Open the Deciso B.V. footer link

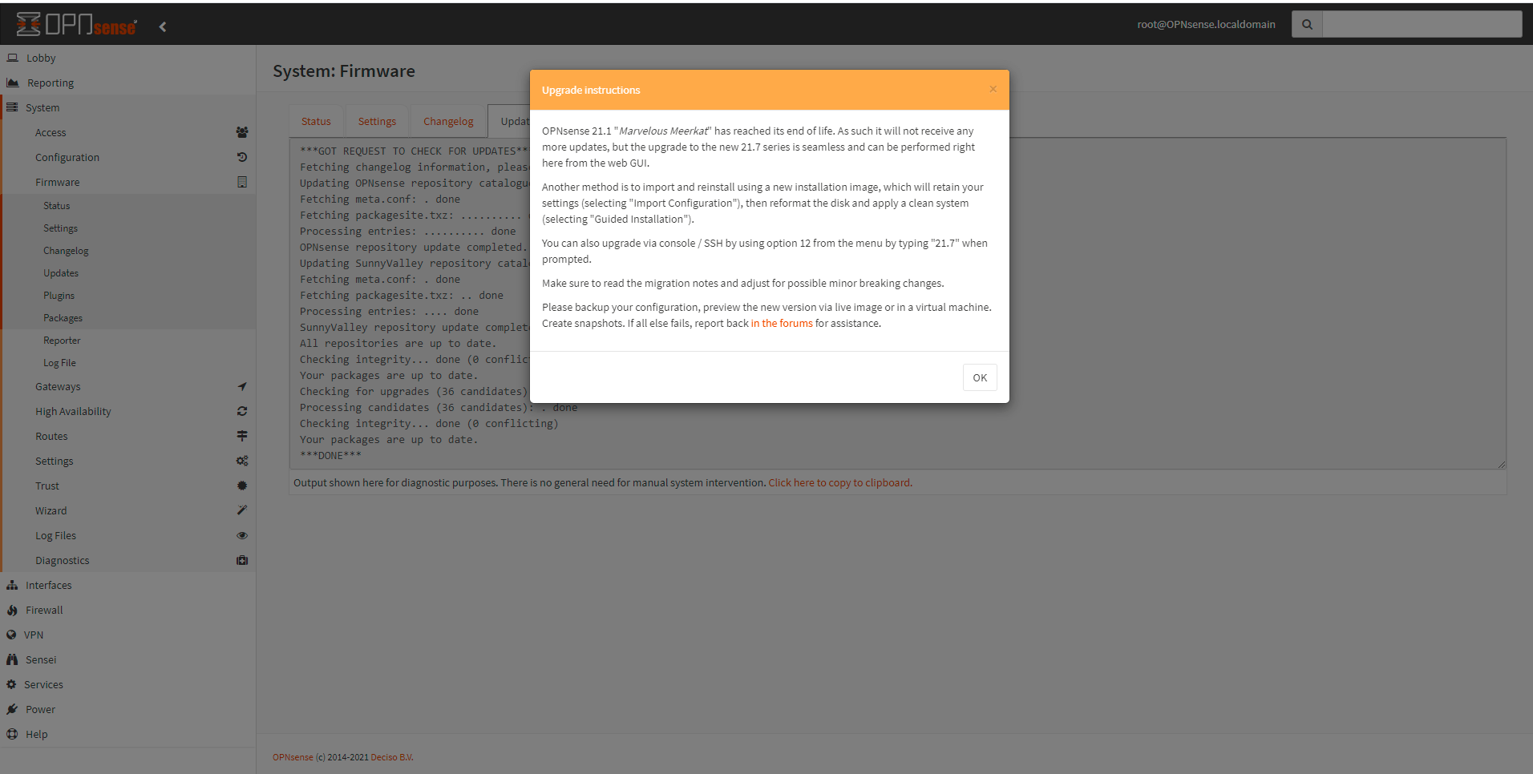point(392,757)
